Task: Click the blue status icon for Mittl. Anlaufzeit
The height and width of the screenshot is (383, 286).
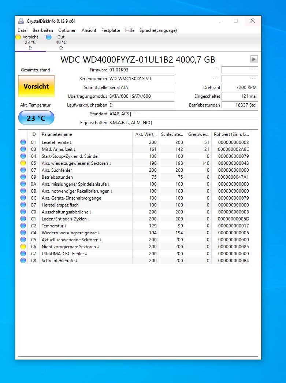Action: 23,149
